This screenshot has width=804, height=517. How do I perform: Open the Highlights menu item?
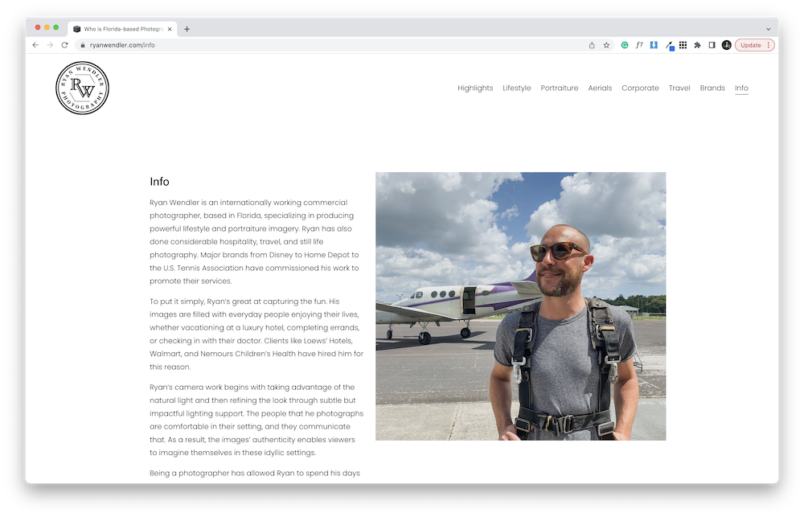[x=475, y=88]
